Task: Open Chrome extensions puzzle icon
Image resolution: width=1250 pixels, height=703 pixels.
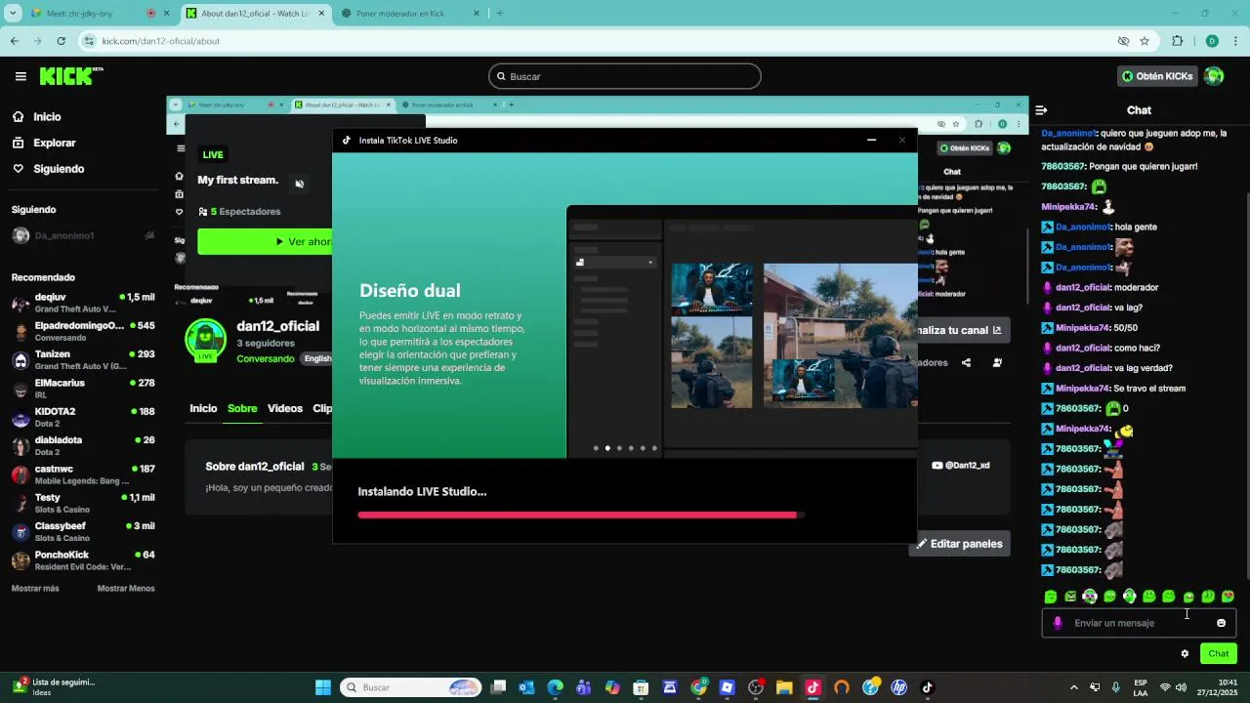Action: point(1177,41)
